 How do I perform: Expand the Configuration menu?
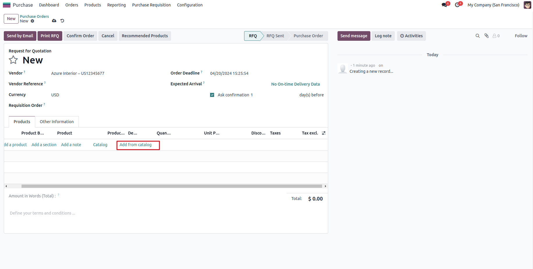pos(190,5)
